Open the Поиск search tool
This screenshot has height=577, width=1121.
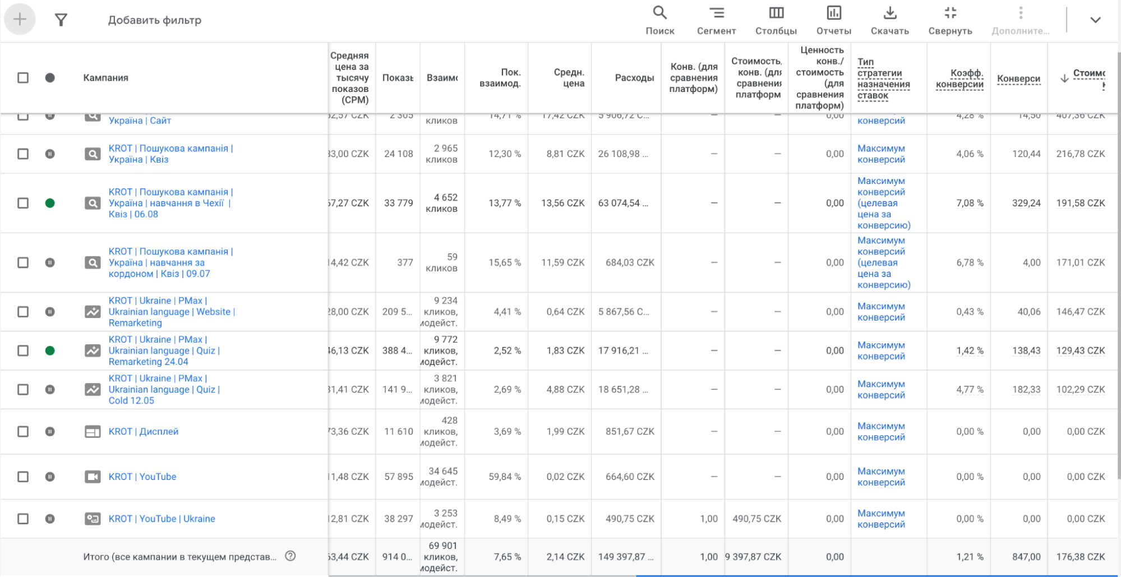point(659,20)
